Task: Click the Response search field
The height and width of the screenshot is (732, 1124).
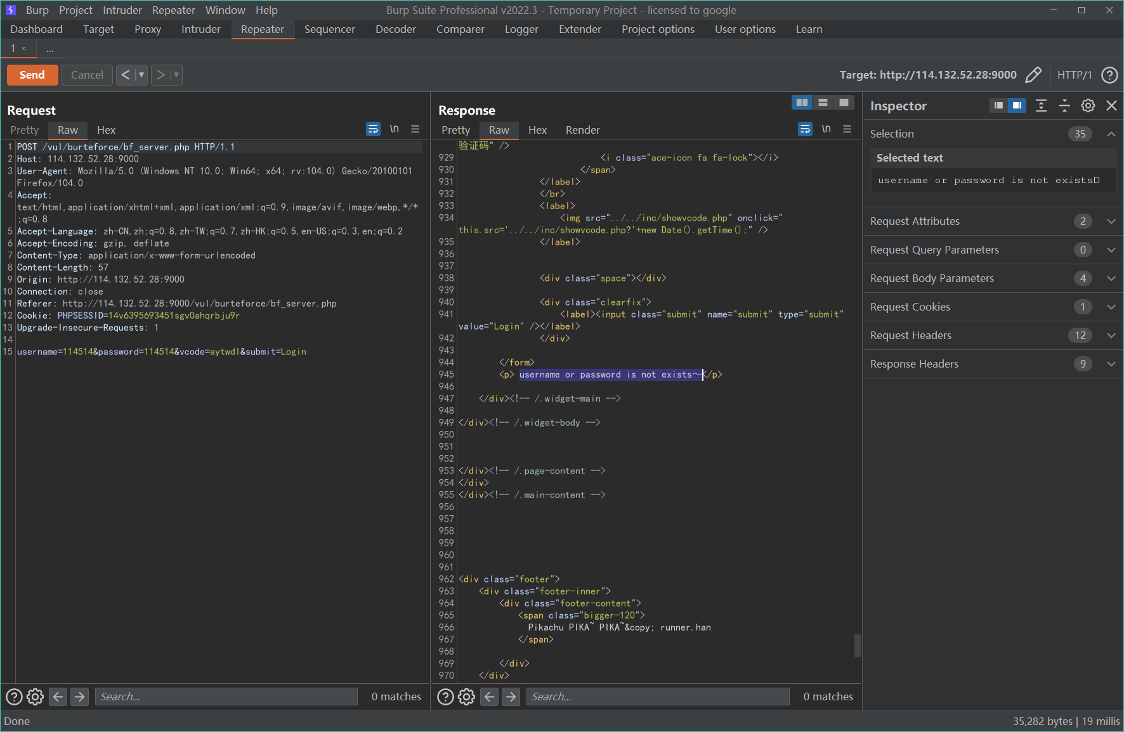Action: [658, 697]
